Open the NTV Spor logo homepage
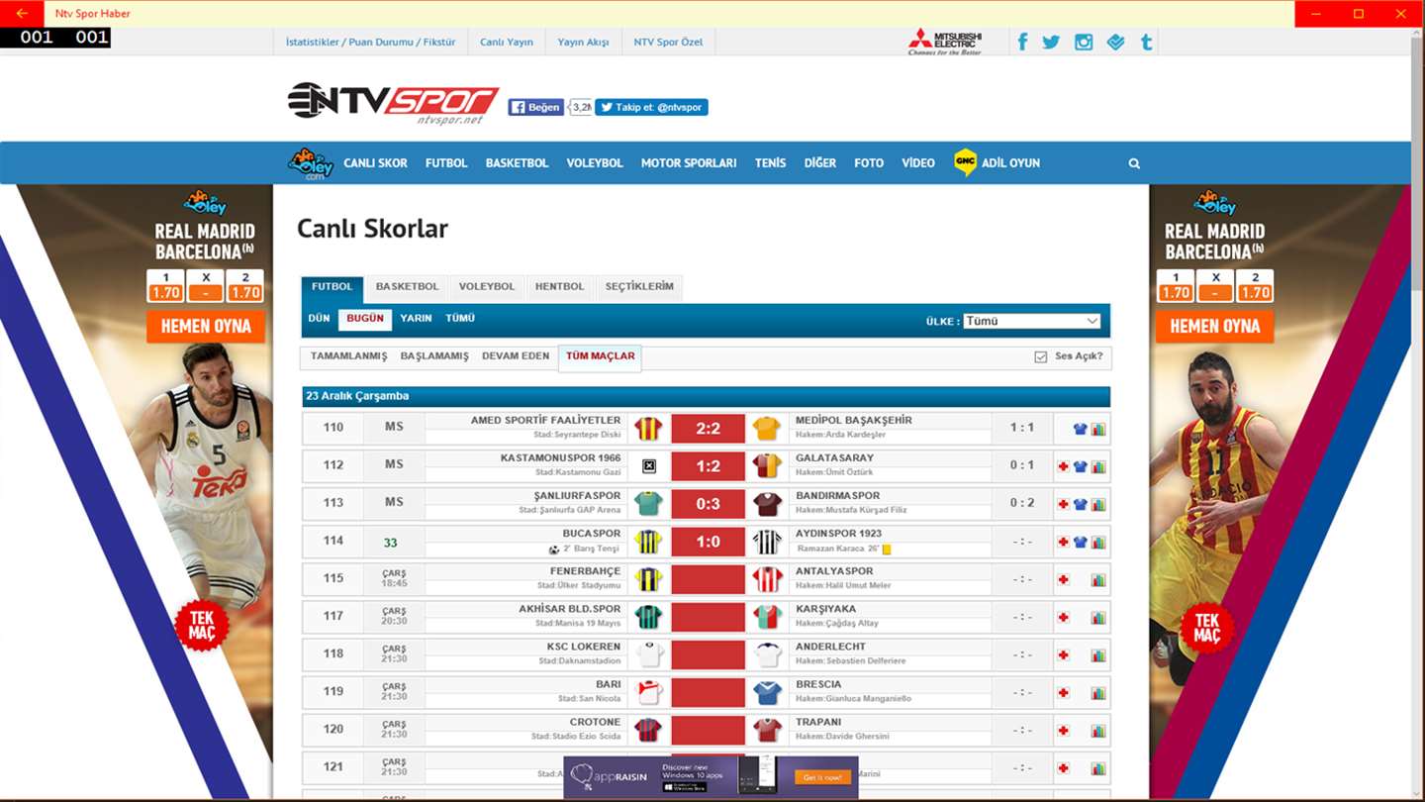 click(x=393, y=102)
